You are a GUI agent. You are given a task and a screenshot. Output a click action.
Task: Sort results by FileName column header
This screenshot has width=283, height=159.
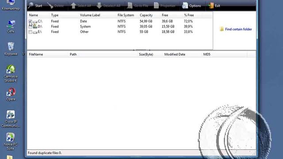point(36,54)
